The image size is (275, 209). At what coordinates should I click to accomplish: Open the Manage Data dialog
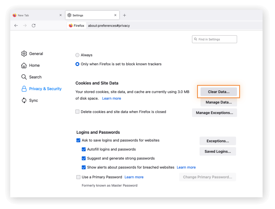219,102
